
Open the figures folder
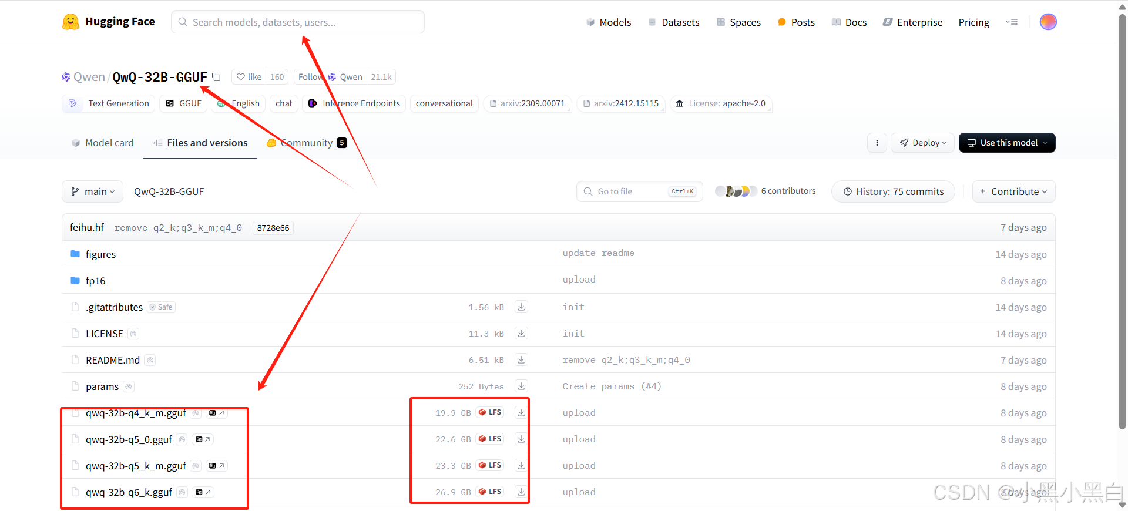(x=100, y=254)
